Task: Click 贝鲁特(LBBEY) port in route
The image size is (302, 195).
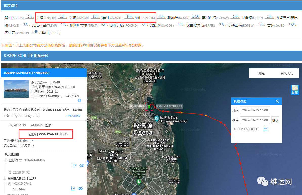Action: (x=252, y=18)
